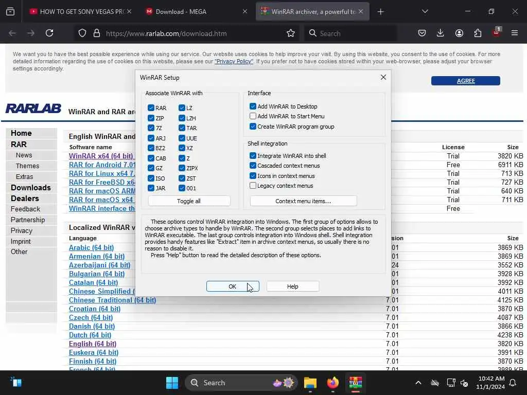Click the WinRAR icon in the taskbar
The width and height of the screenshot is (527, 395).
pos(355,383)
